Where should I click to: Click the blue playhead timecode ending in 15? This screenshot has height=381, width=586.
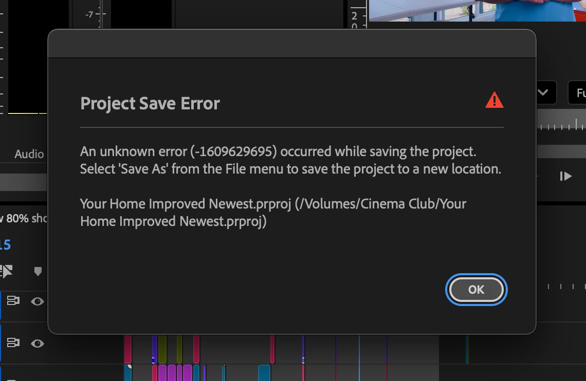point(5,245)
